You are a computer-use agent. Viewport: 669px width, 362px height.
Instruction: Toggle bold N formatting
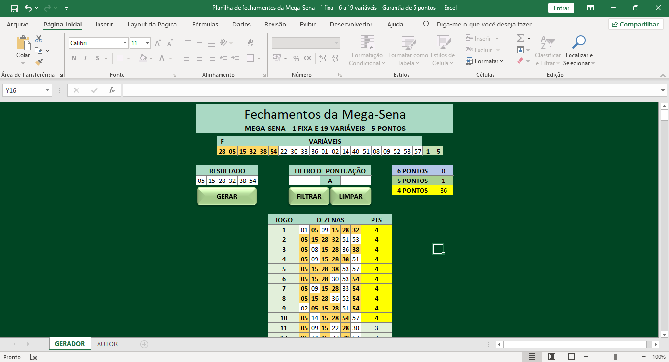coord(74,58)
